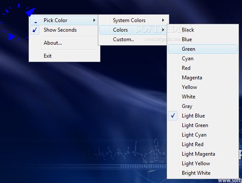Click the arrow beside System Colors
Viewport: 242px width, 183px height.
click(163, 20)
